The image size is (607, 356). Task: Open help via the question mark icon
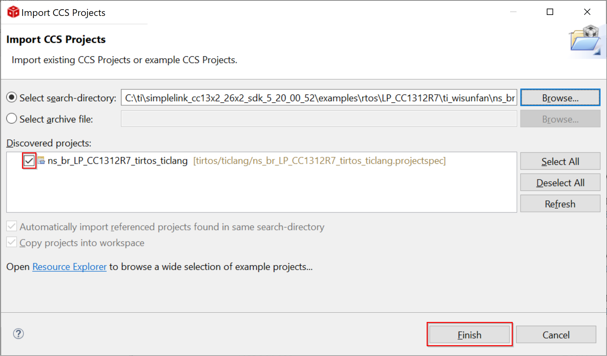18,334
